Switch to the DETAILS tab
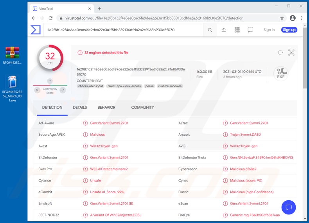The height and width of the screenshot is (223, 309). 80,108
